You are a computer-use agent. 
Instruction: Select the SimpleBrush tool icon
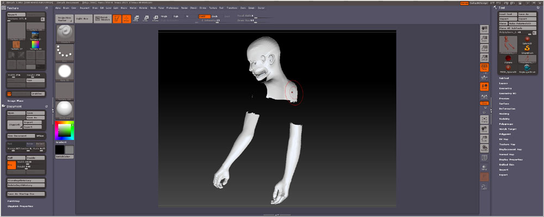tap(527, 49)
